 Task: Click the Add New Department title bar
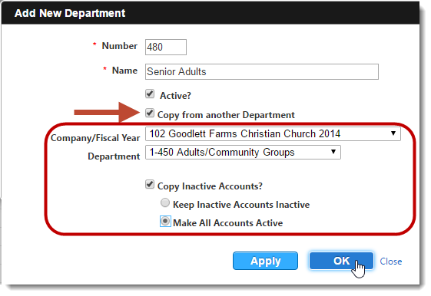[211, 13]
